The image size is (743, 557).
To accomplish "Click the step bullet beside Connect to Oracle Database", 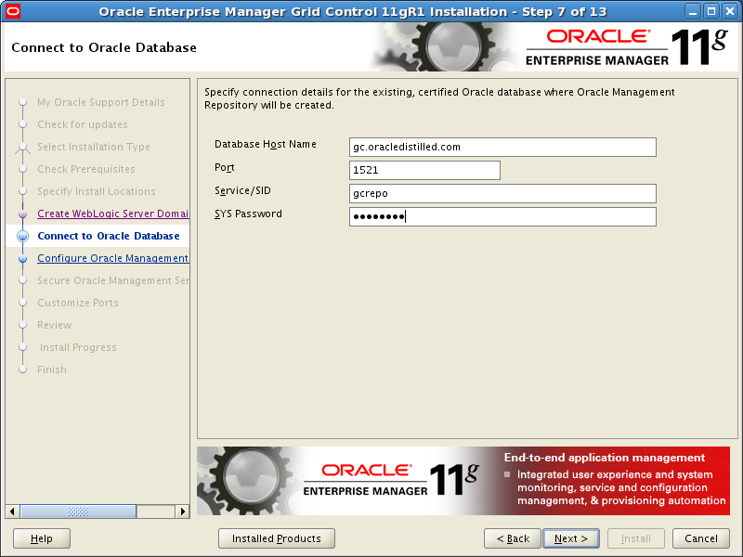I will pos(22,236).
